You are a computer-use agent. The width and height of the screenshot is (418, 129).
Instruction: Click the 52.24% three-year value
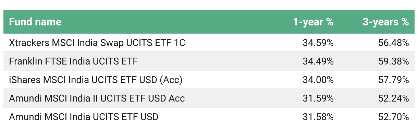click(393, 98)
